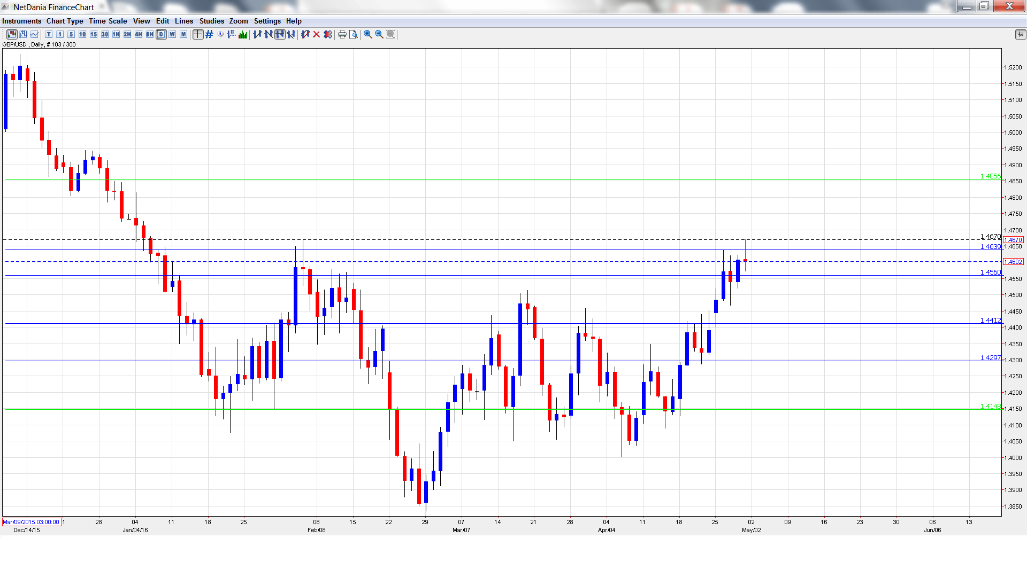Use the zoom in magnifier icon
Viewport: 1027px width, 577px height.
tap(367, 34)
